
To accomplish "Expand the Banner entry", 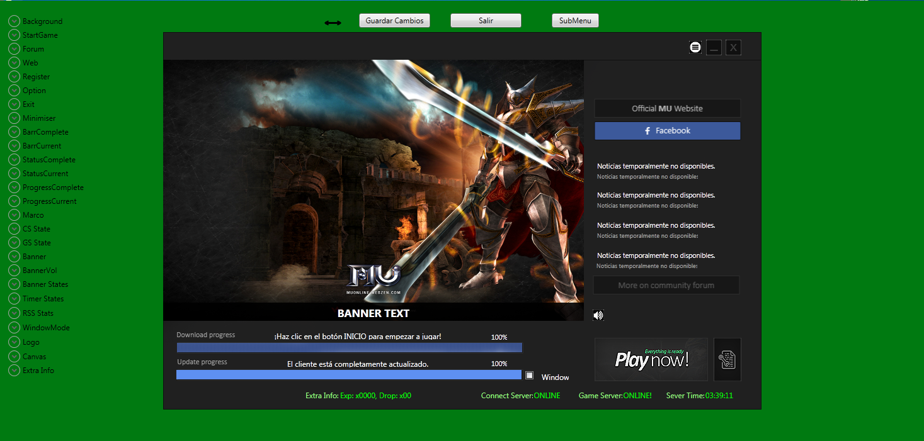I will (x=14, y=256).
